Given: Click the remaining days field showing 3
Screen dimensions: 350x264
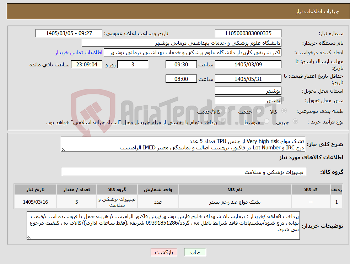Looking at the screenshot, I should click(x=133, y=65).
